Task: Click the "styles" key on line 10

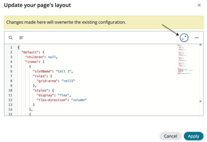Action: [40, 90]
